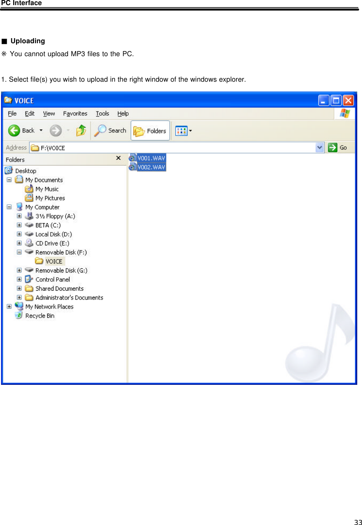Maximize the VOICE window
362x525 pixels.
coord(336,100)
